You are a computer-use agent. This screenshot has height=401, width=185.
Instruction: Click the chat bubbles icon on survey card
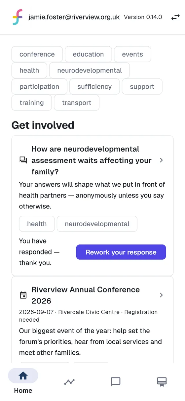tap(23, 160)
